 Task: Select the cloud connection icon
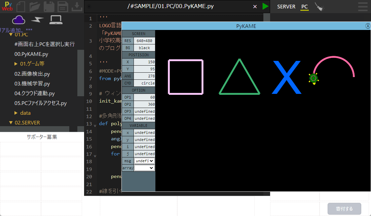tap(18, 20)
